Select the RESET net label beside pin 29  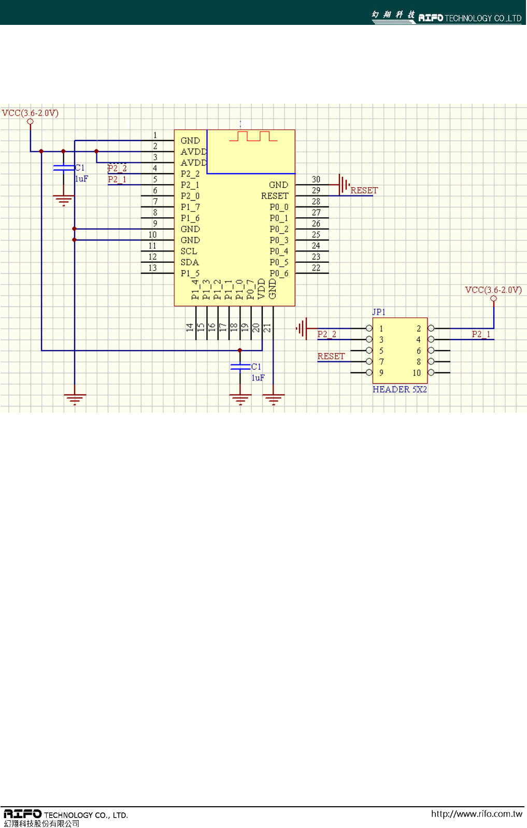click(x=364, y=190)
